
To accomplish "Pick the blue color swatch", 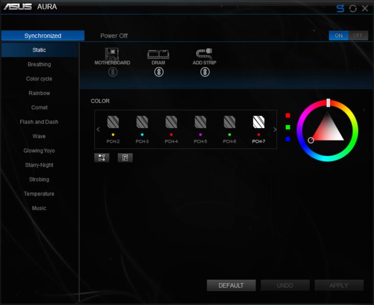I will pos(288,139).
